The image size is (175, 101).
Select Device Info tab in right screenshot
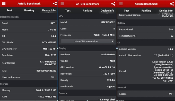click(166, 11)
